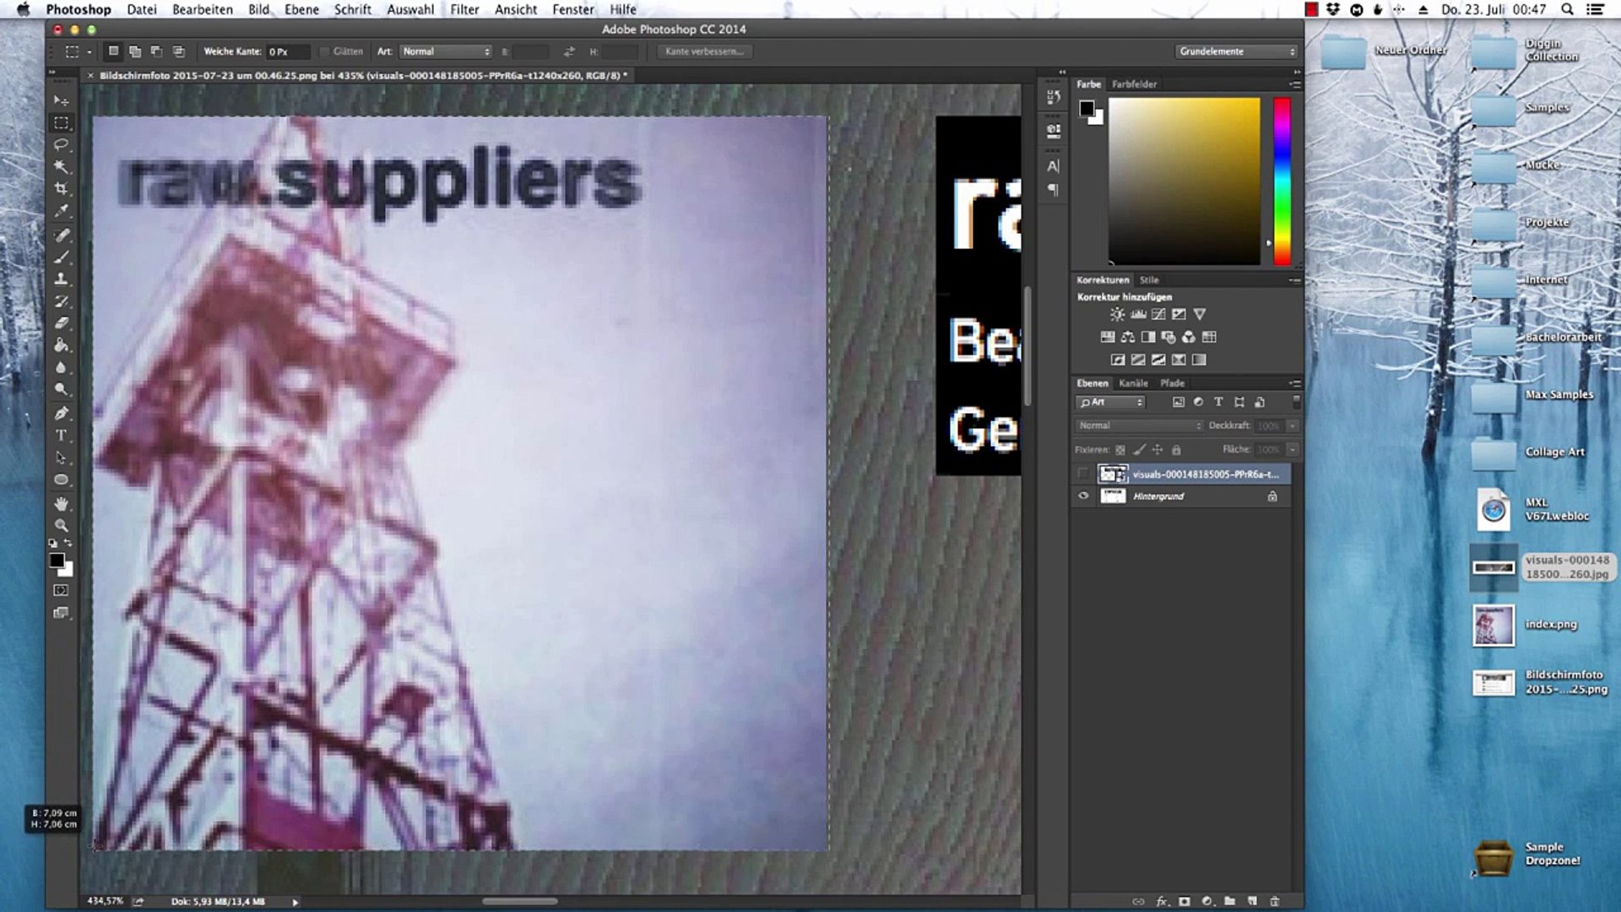Open Ebene menu in menu bar
Viewport: 1621px width, 912px height.
click(301, 9)
